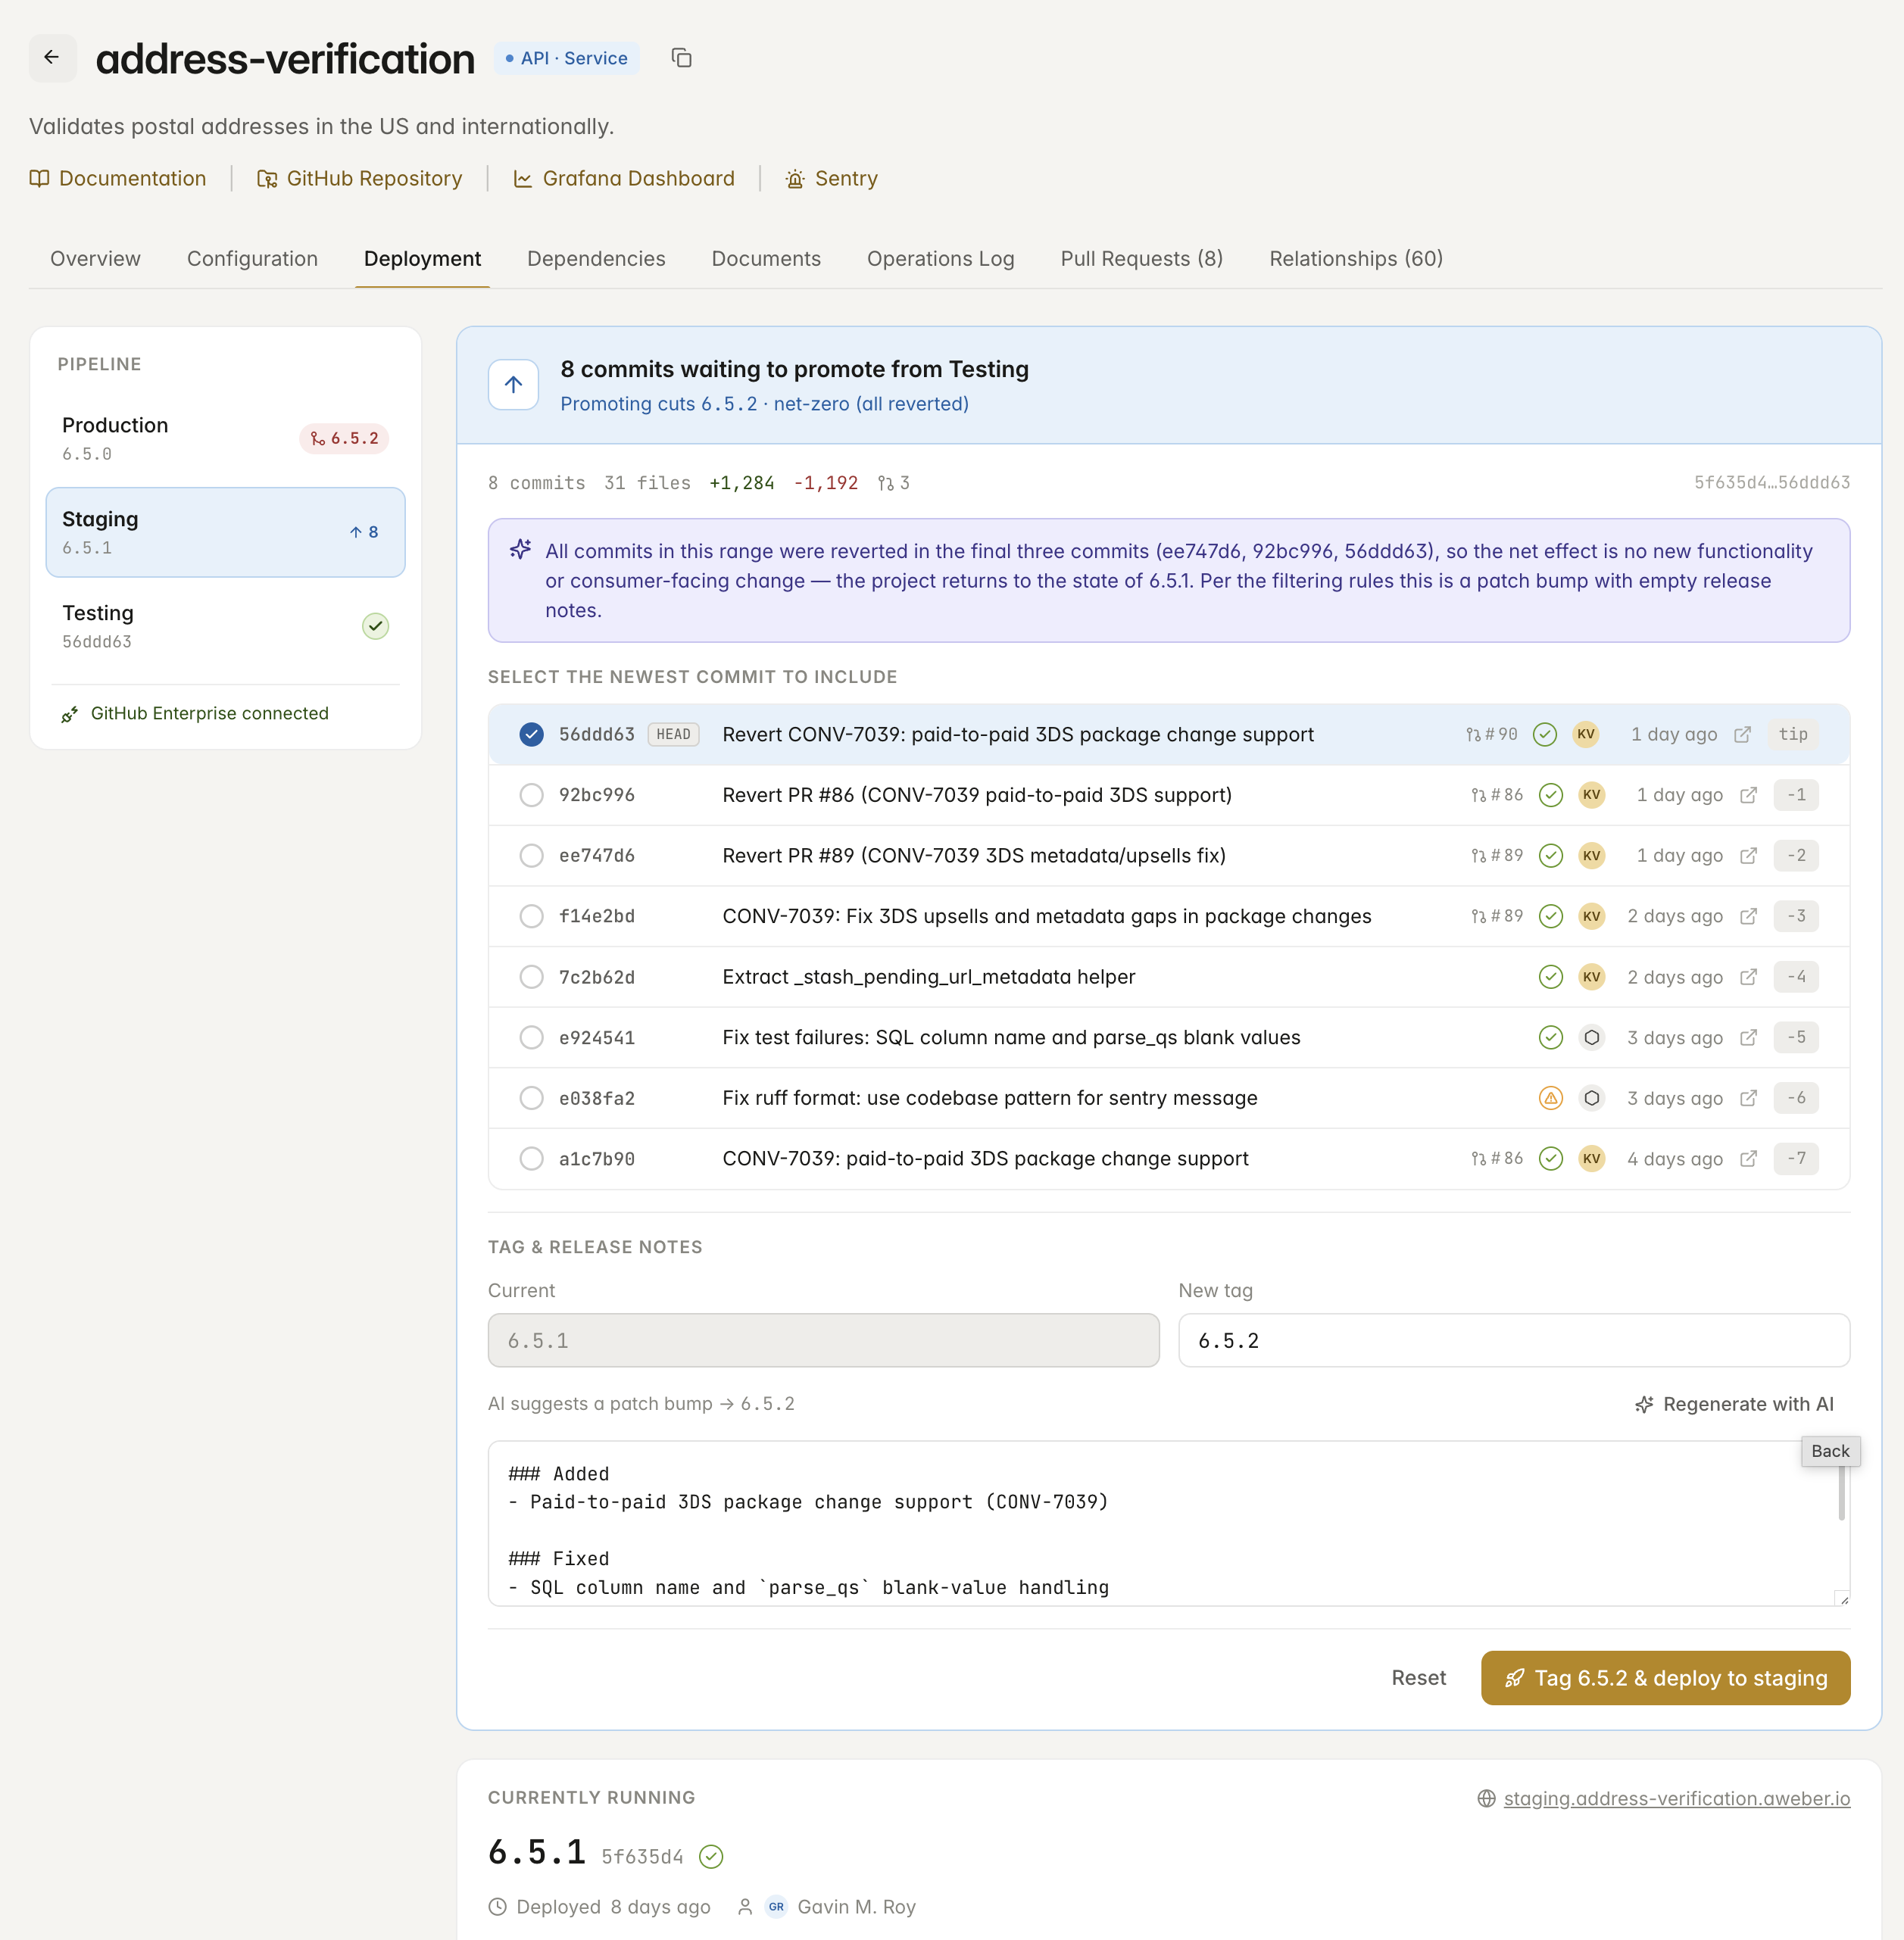
Task: Open commit 92bc996 in external link
Action: click(x=1748, y=795)
